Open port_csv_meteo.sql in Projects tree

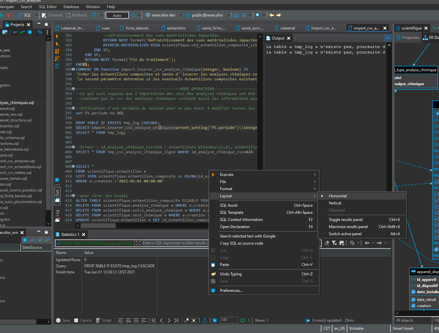(16, 173)
